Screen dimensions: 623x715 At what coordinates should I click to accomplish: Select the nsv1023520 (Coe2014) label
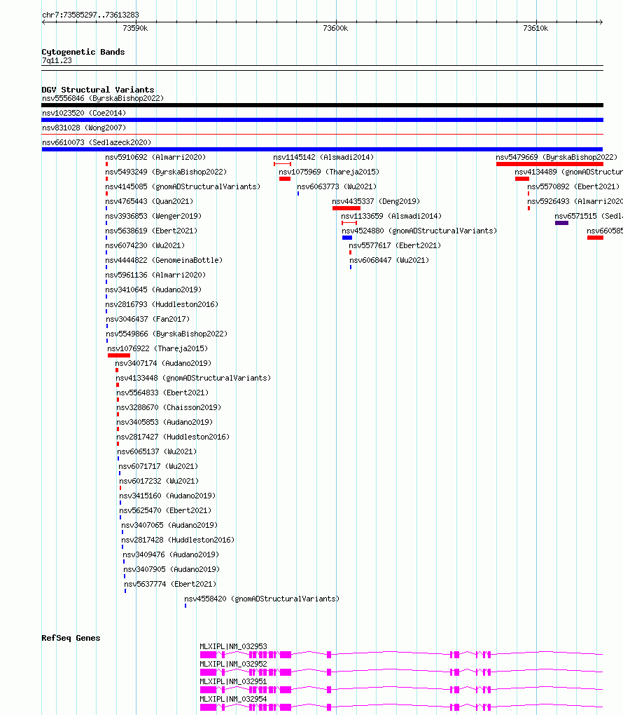point(84,113)
